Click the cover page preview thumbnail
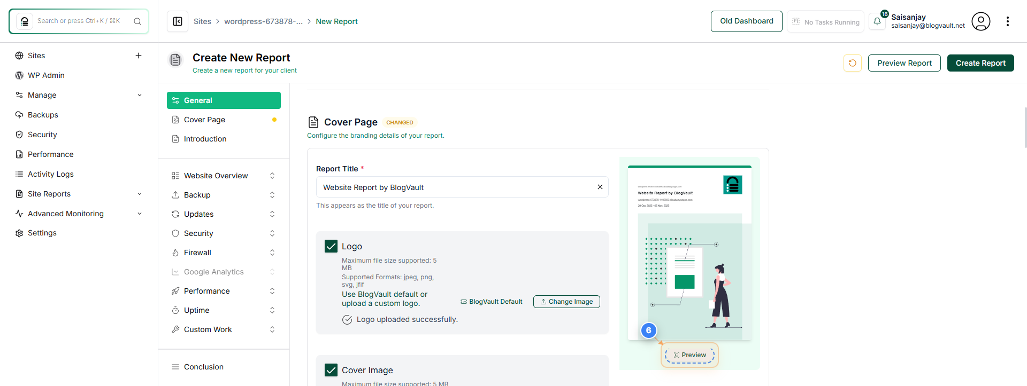 click(689, 253)
